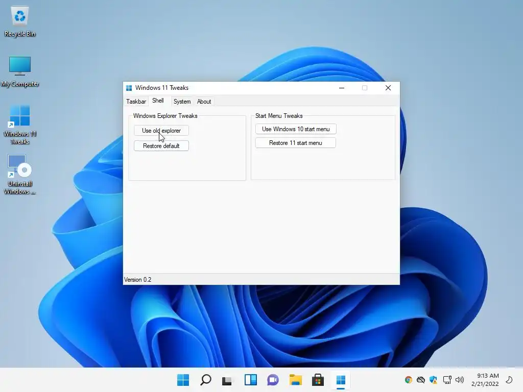This screenshot has height=392, width=523.
Task: Click the Start Menu Tweaks group label
Action: (279, 116)
